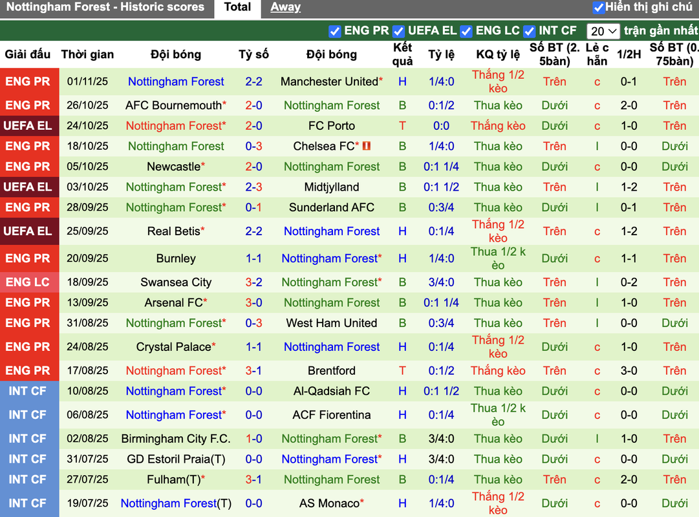
Task: Click odds 0:1 1/4 in Newcastle row
Action: (442, 167)
